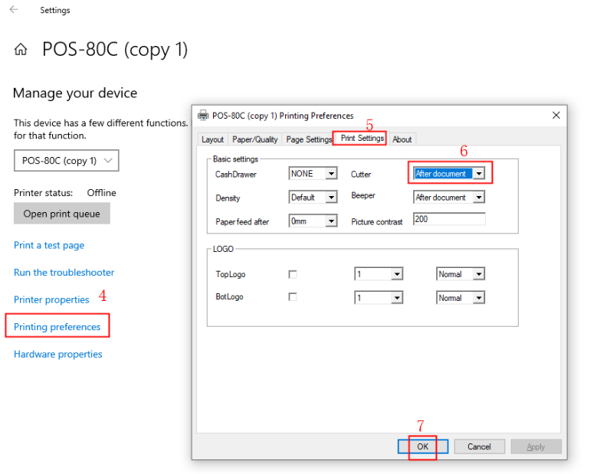Open the BotLogo Normal mode dropdown
Image resolution: width=590 pixels, height=474 pixels.
coord(461,298)
